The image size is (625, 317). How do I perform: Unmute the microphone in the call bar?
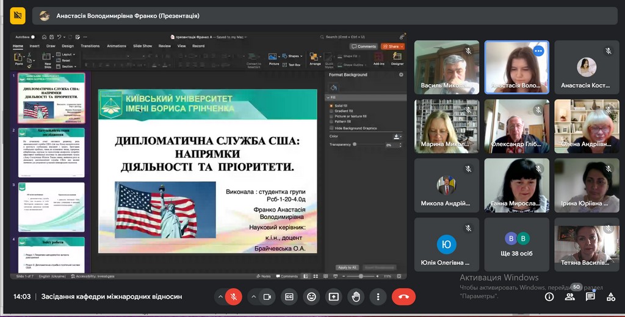pos(233,297)
